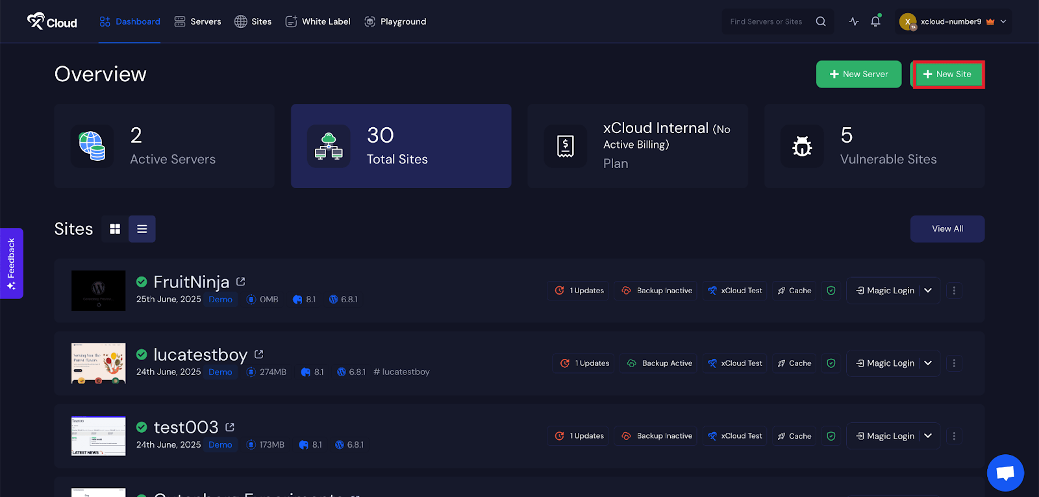Open the lucatestboy site thumbnail

(98, 363)
